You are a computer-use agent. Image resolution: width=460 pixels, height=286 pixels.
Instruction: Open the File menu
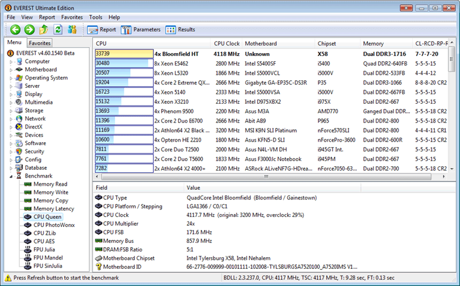pos(11,17)
